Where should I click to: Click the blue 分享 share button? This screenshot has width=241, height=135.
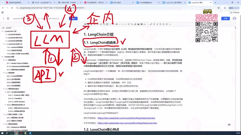(x=226, y=18)
